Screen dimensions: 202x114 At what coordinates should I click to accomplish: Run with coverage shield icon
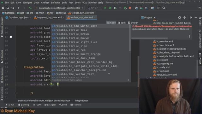coord(115,8)
